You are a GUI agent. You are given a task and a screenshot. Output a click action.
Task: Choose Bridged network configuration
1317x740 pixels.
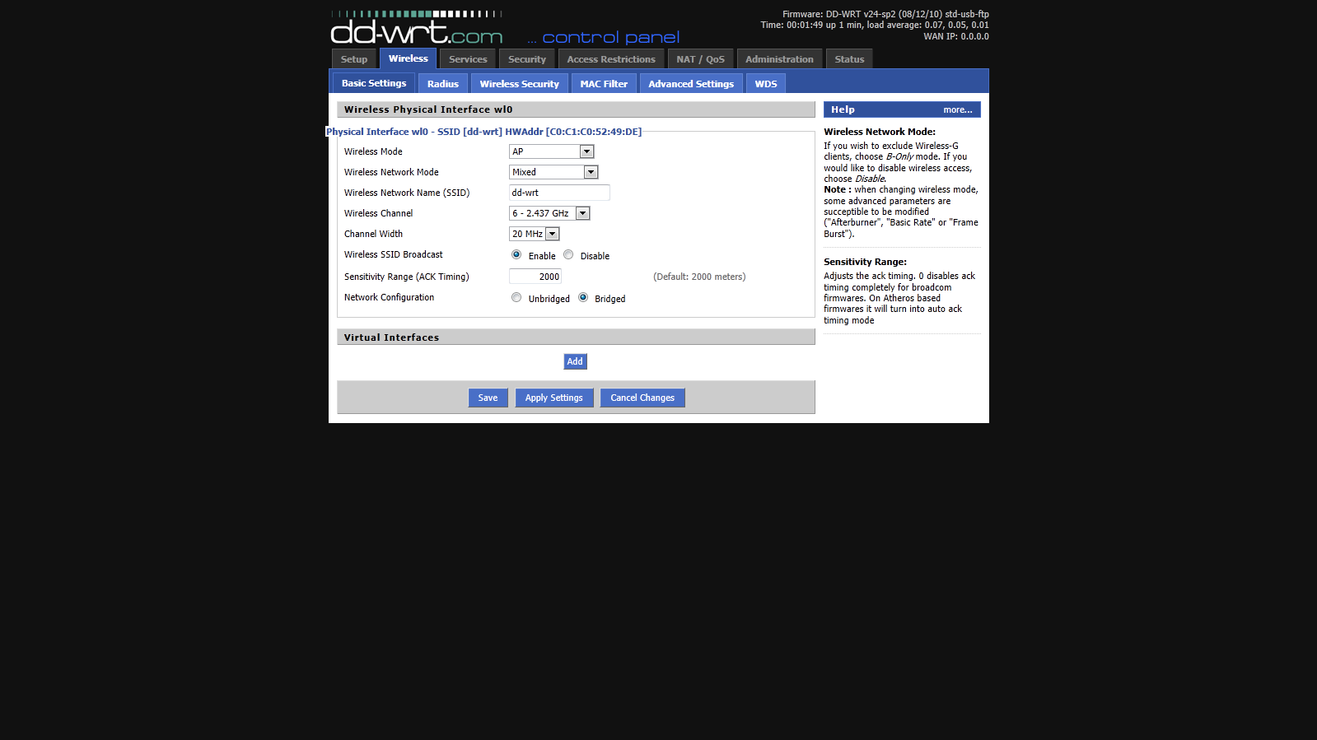(583, 298)
